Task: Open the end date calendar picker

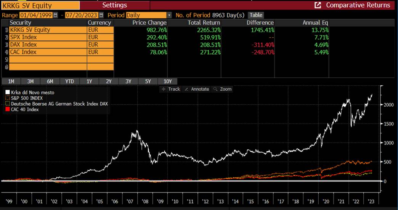Action: pos(101,15)
